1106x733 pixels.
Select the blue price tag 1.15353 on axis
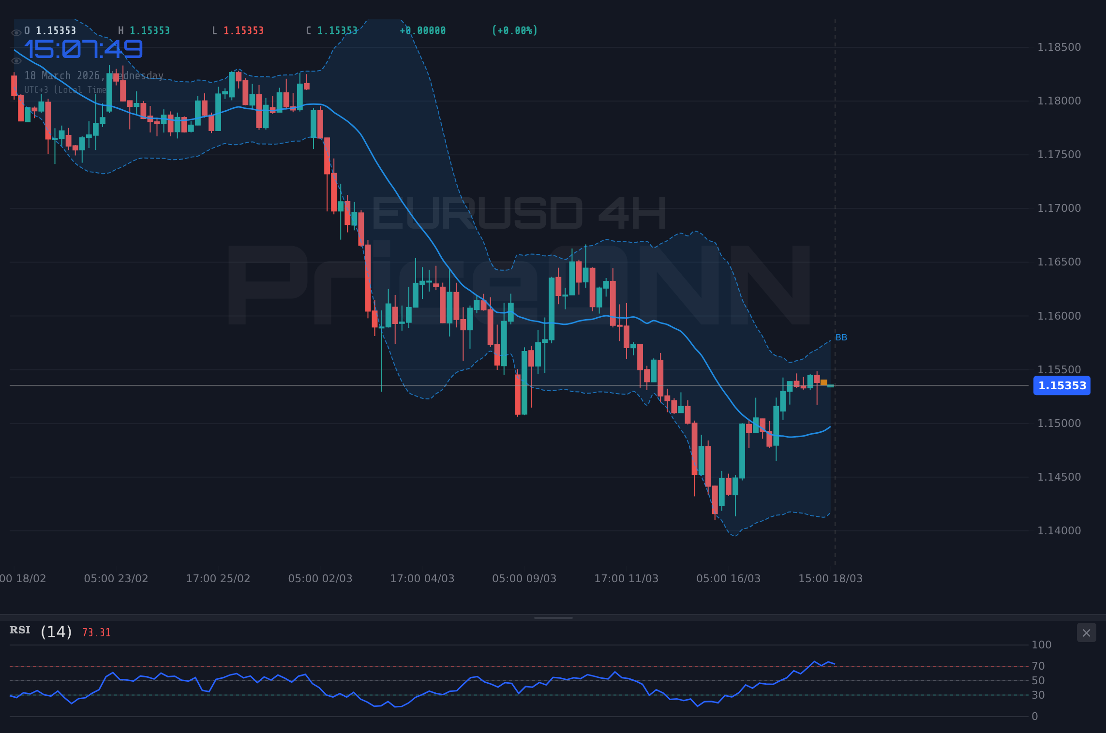tap(1061, 385)
